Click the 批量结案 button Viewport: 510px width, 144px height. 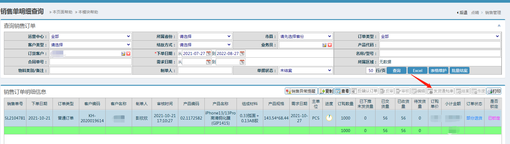point(460,71)
